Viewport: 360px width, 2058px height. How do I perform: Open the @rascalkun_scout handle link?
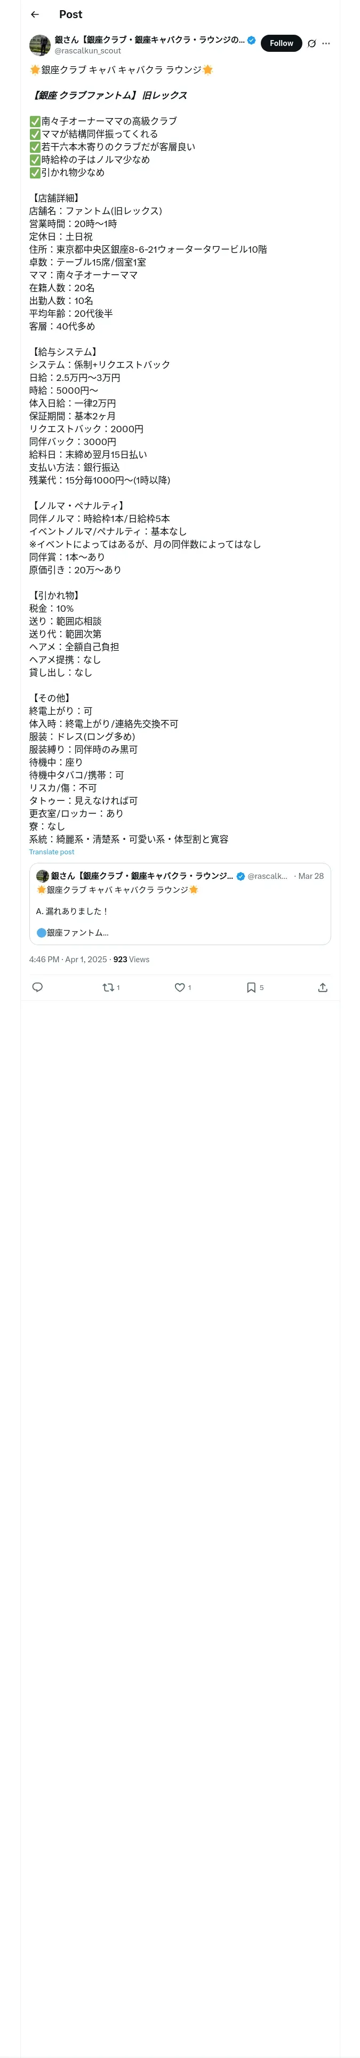88,50
